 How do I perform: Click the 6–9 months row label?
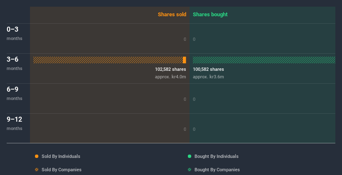[x=15, y=93]
